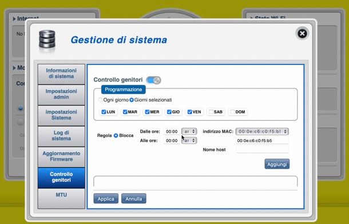349x224 pixels.
Task: Select Ogni giorno radio option
Action: (100, 100)
